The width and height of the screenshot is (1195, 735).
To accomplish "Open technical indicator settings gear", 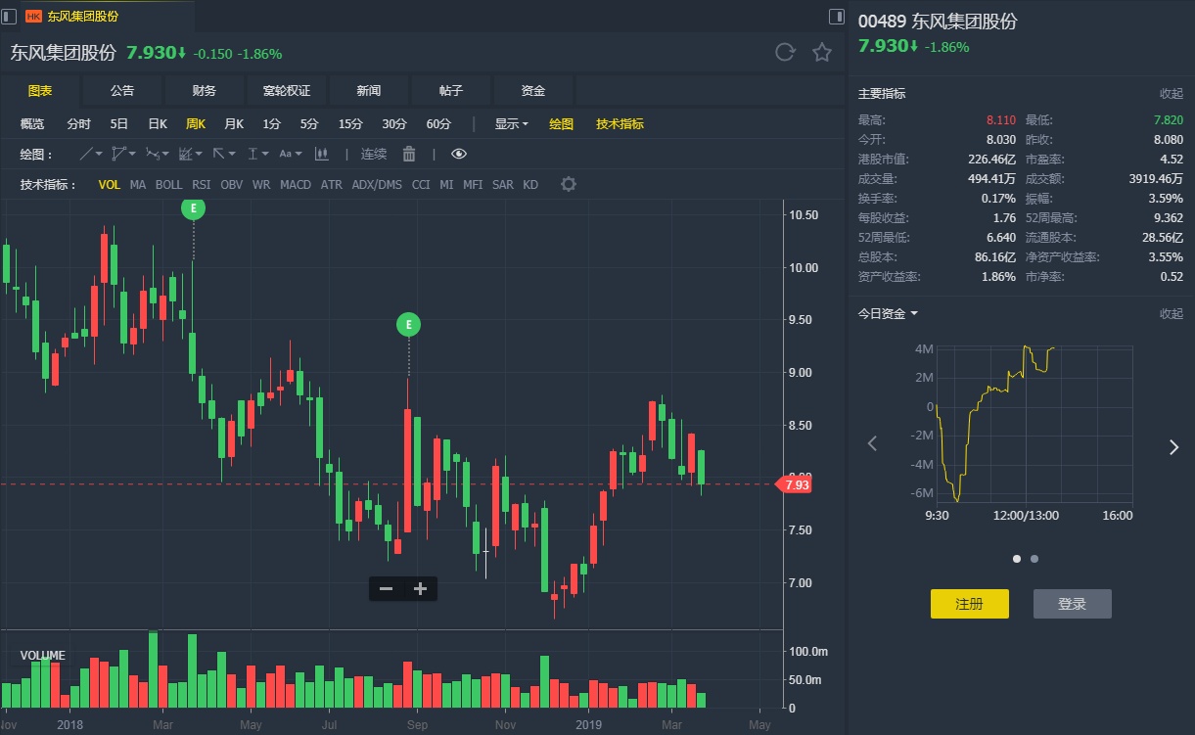I will [x=569, y=184].
